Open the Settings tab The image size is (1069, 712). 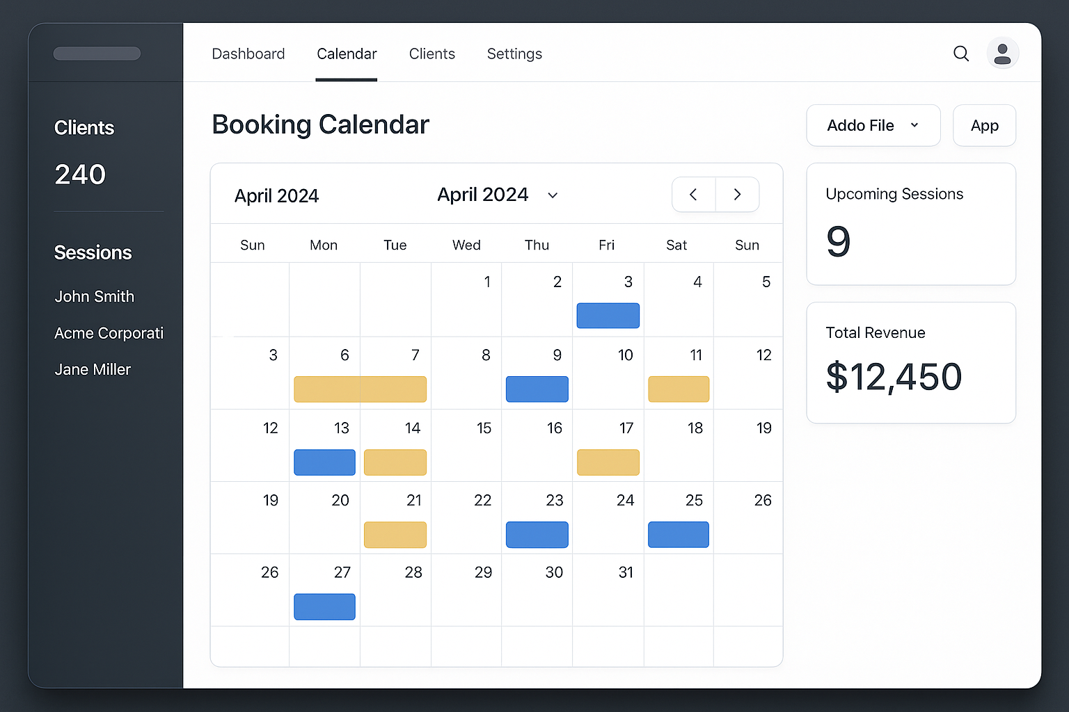coord(514,54)
